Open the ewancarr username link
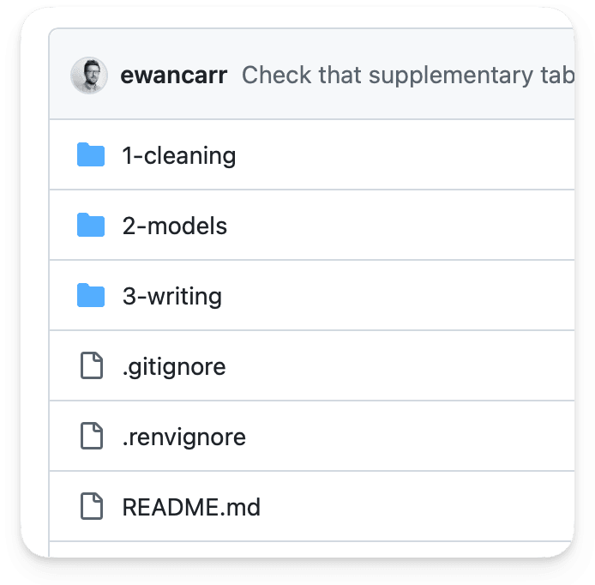The width and height of the screenshot is (595, 585). tap(174, 75)
